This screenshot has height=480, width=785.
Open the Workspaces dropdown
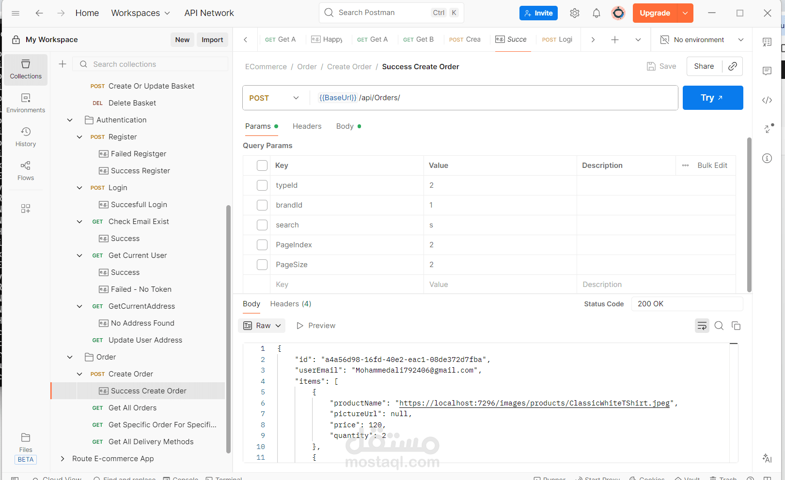tap(141, 13)
